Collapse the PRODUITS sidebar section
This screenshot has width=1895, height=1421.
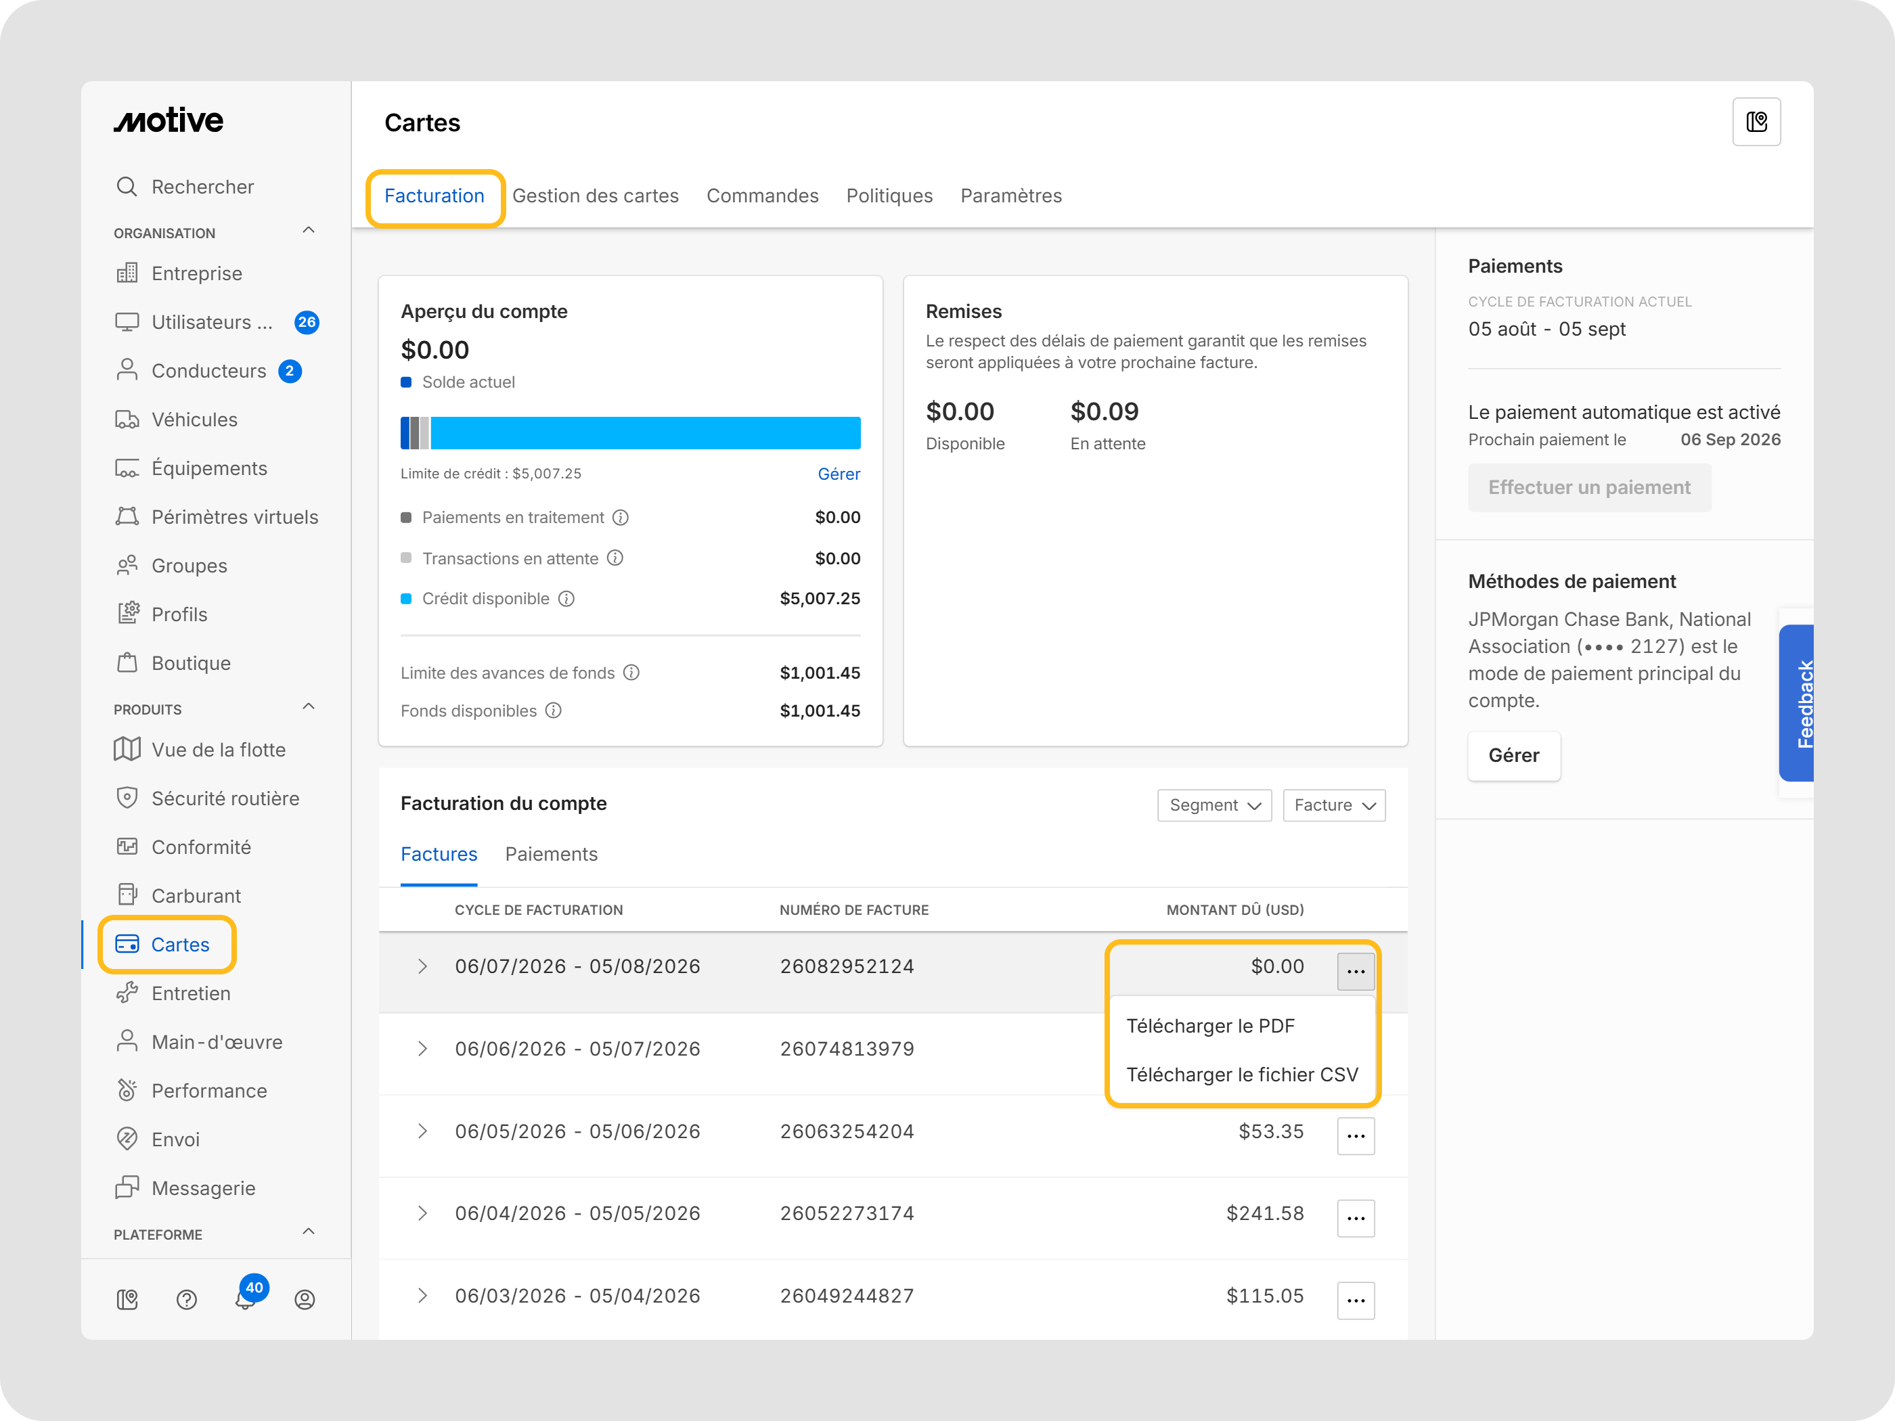point(309,706)
